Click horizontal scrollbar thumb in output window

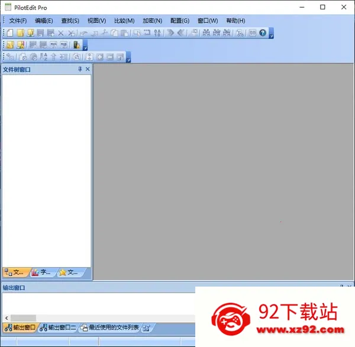[23, 318]
